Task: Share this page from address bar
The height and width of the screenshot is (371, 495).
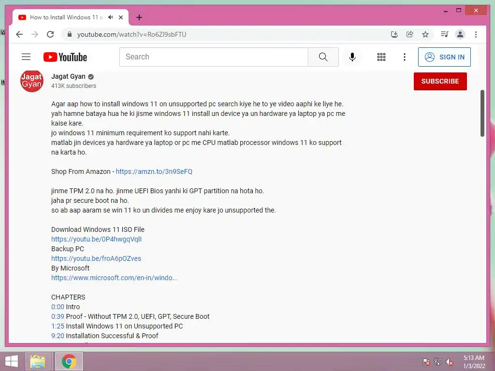Action: 410,34
